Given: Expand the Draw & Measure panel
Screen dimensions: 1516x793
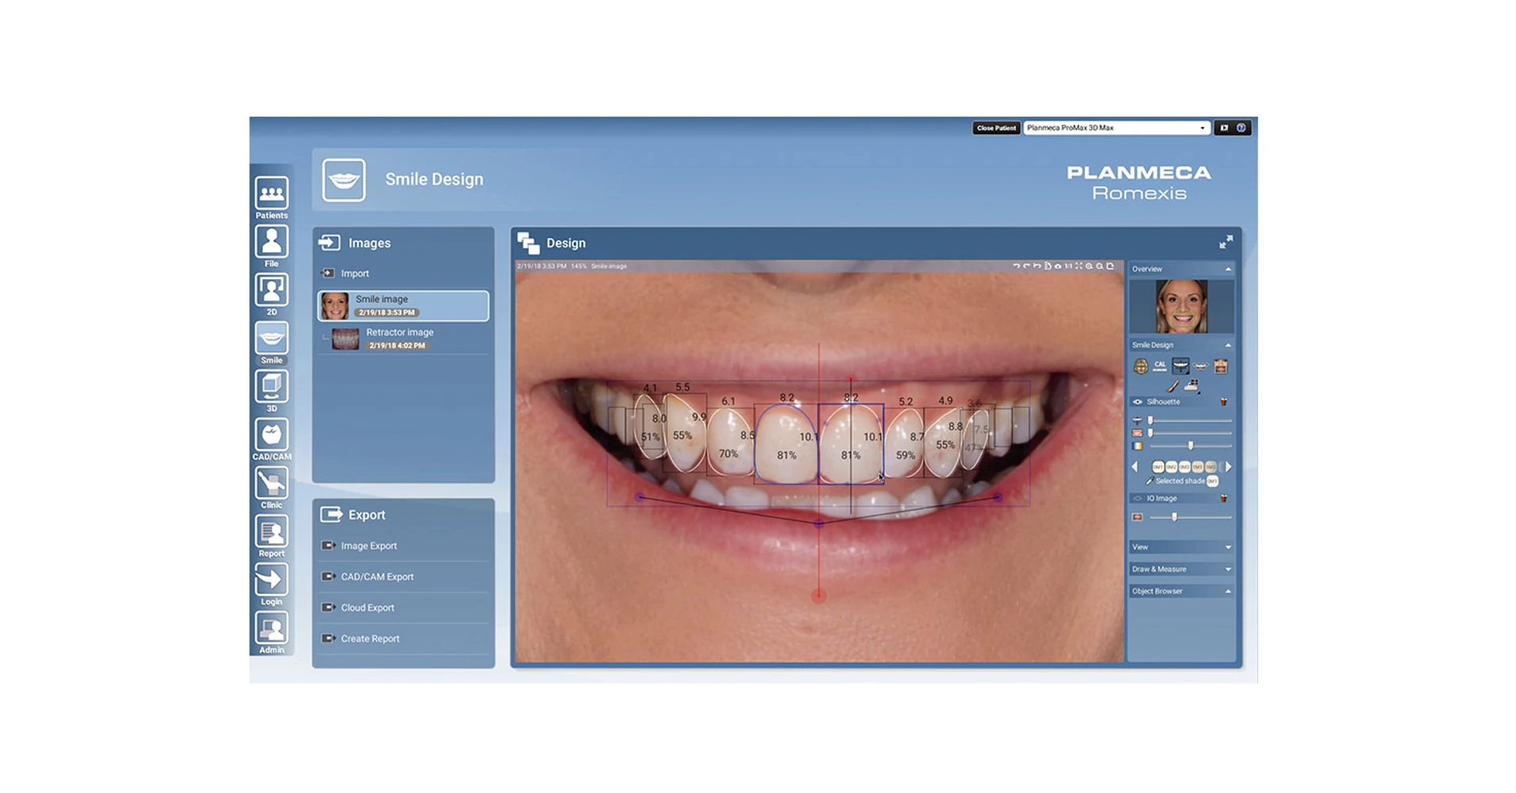Looking at the screenshot, I should tap(1226, 569).
